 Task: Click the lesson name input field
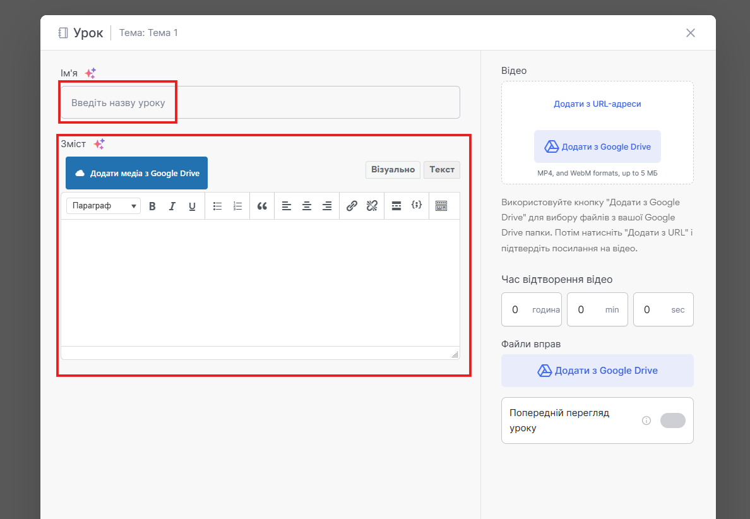coord(260,102)
